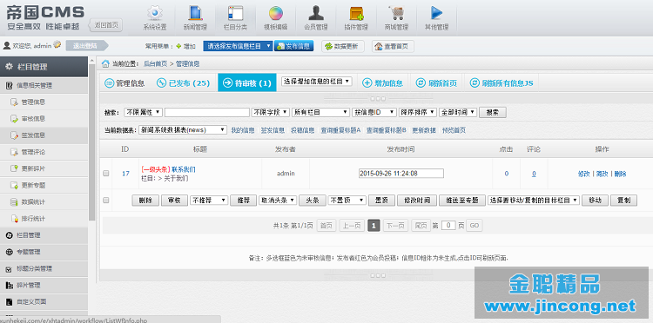Open the 联系我们 article title link
The height and width of the screenshot is (323, 653).
click(184, 169)
